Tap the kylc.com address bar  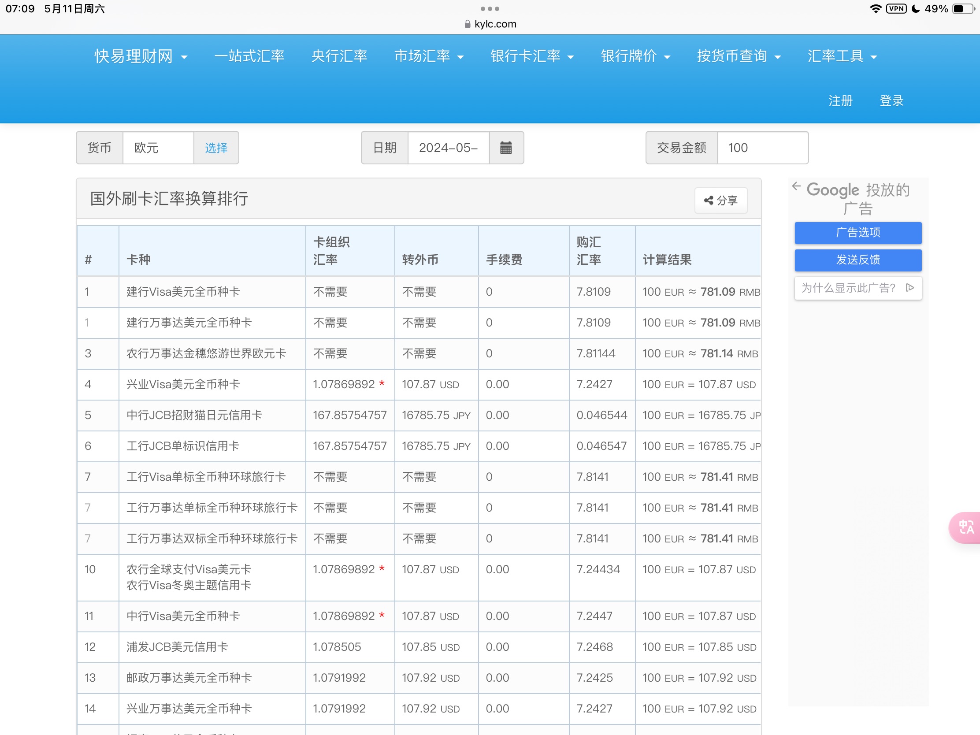click(x=490, y=24)
